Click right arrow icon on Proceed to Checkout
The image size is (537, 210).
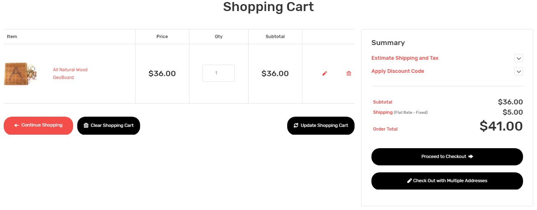tap(471, 156)
